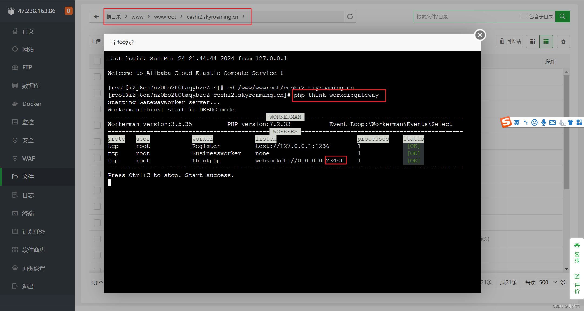
Task: Click the 计划任务 calendar icon
Action: 15,232
